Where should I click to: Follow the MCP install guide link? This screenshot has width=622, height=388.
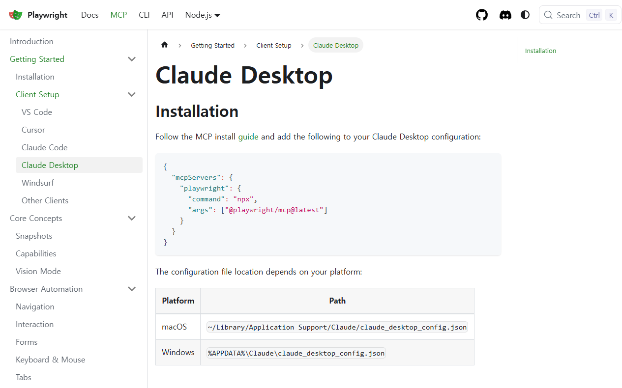pyautogui.click(x=248, y=137)
